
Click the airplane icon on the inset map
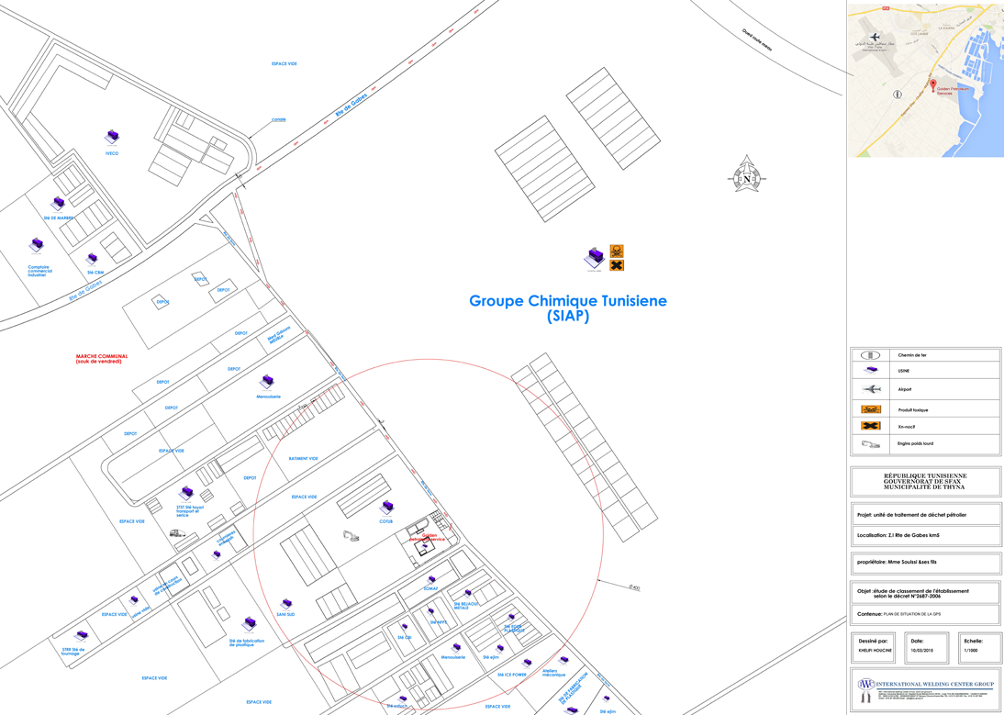point(876,37)
